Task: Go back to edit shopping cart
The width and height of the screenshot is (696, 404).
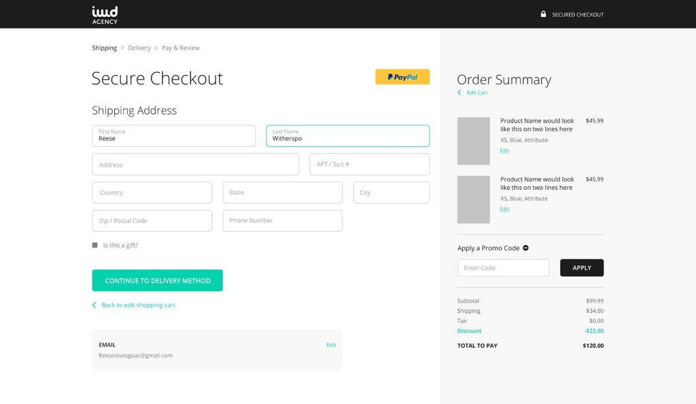Action: coord(138,305)
